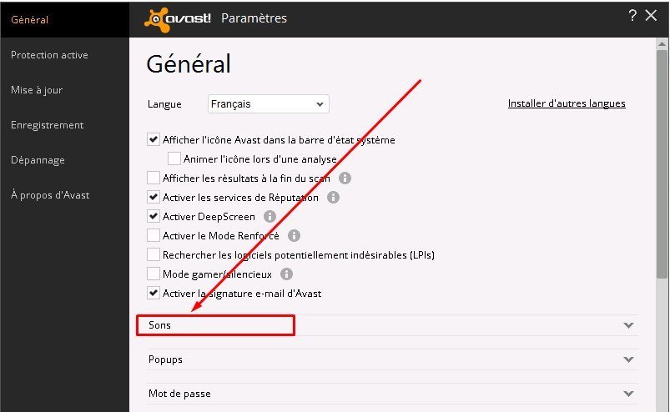The image size is (670, 412).
Task: Click the Installer d'autres langues link
Action: [x=567, y=103]
